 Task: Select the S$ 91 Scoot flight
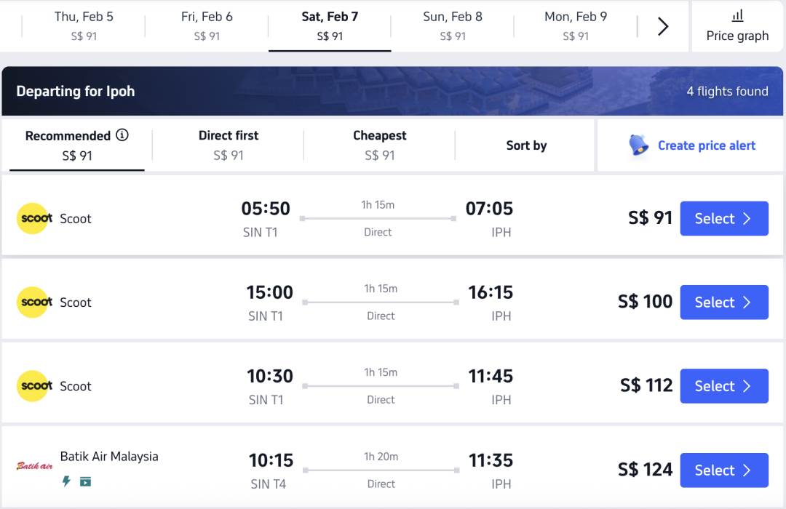[723, 219]
